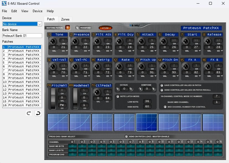
Task: Click the first velocity curve display
Action: [58, 122]
